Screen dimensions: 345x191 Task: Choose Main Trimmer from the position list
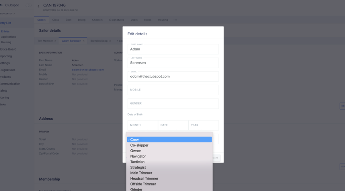coord(169,173)
